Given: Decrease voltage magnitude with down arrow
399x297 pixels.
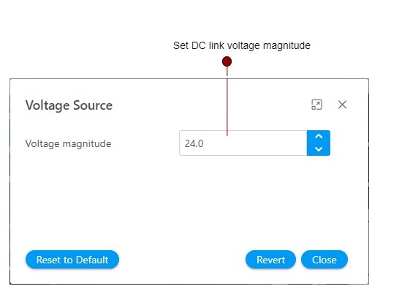Looking at the screenshot, I should tap(319, 149).
